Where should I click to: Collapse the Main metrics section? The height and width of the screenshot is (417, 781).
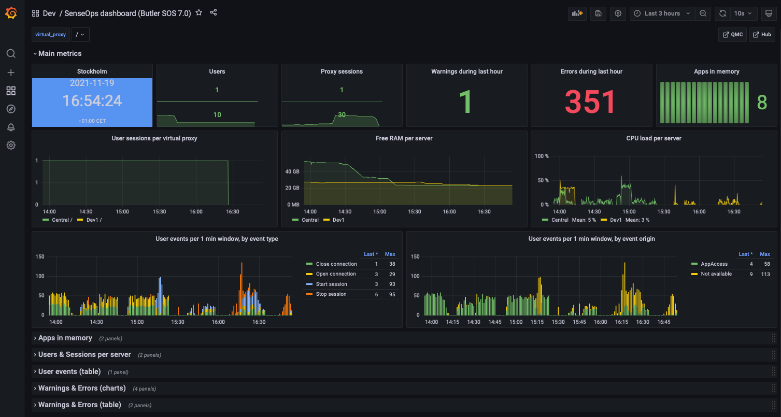pyautogui.click(x=57, y=53)
